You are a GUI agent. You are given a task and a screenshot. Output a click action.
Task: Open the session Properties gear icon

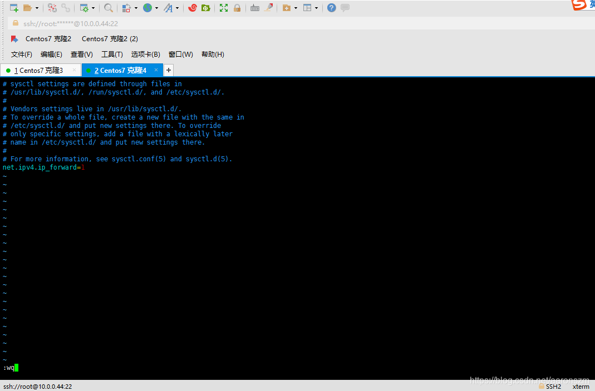tap(84, 8)
